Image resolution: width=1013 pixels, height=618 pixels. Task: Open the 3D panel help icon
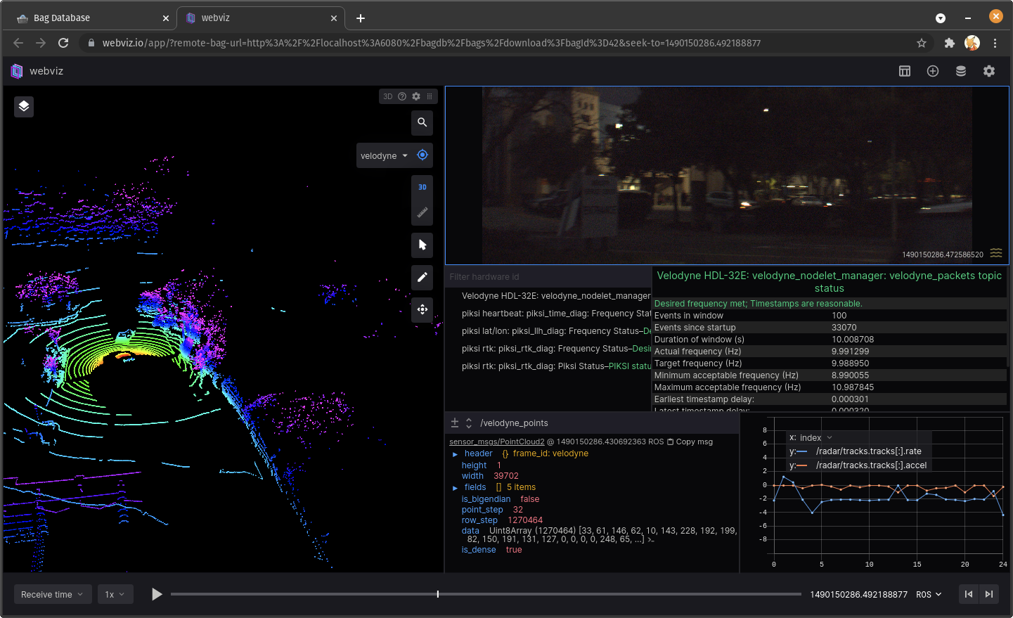pos(402,96)
